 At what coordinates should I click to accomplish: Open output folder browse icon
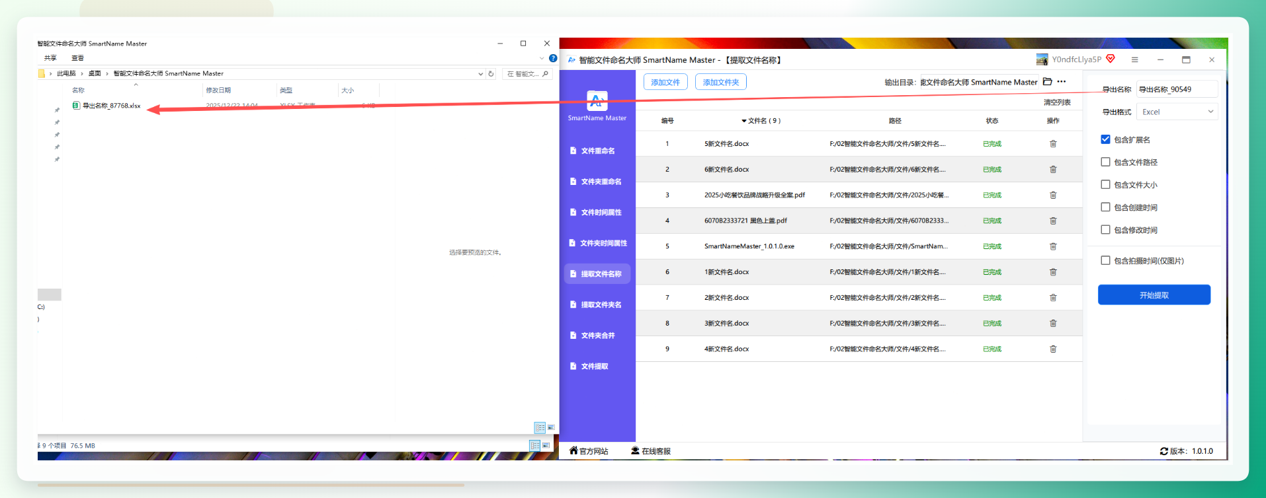(x=1047, y=82)
